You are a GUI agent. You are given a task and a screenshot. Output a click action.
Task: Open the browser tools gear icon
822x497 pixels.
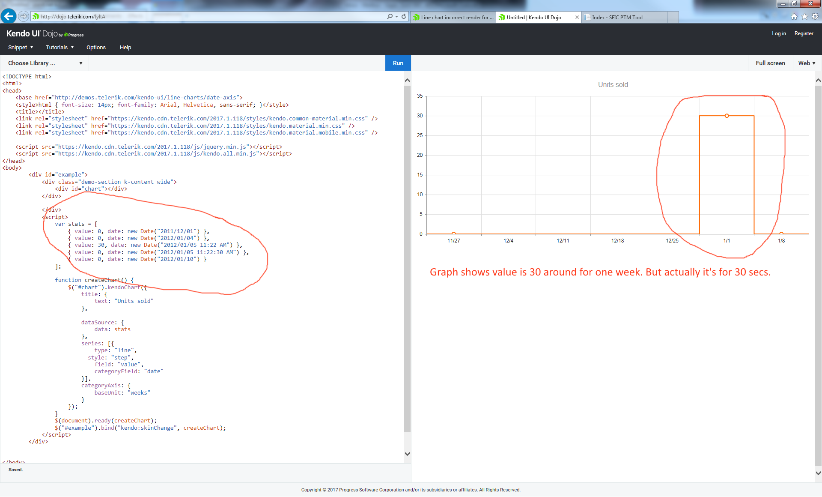point(815,16)
